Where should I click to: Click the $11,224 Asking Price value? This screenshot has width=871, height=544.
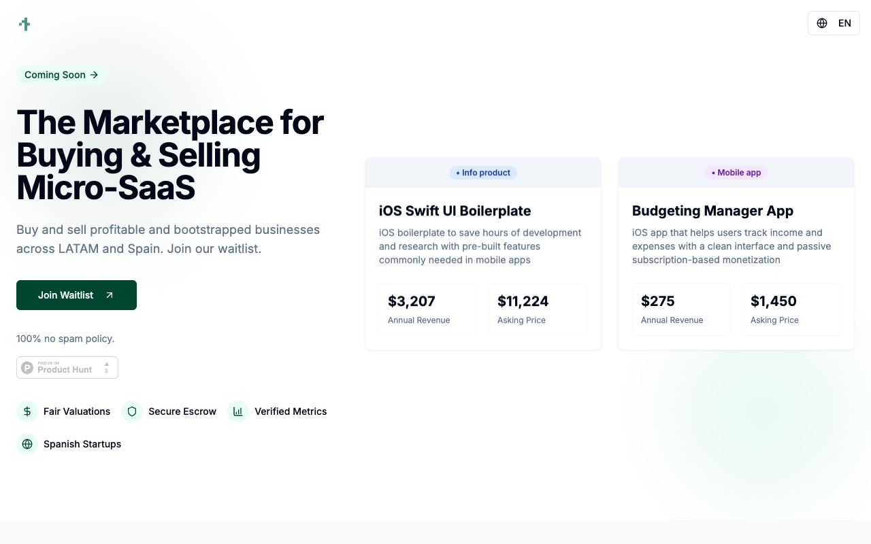coord(523,301)
